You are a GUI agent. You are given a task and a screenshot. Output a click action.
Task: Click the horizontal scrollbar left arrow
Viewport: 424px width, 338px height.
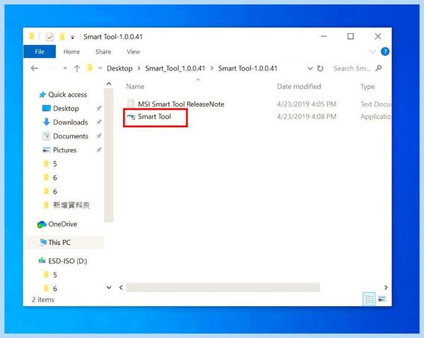pos(121,287)
